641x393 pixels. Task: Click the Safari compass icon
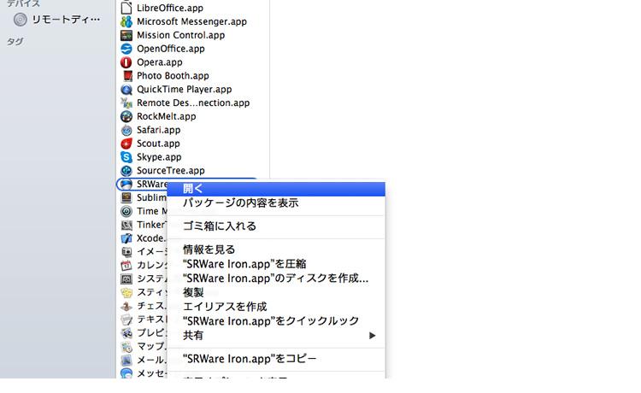pyautogui.click(x=126, y=130)
